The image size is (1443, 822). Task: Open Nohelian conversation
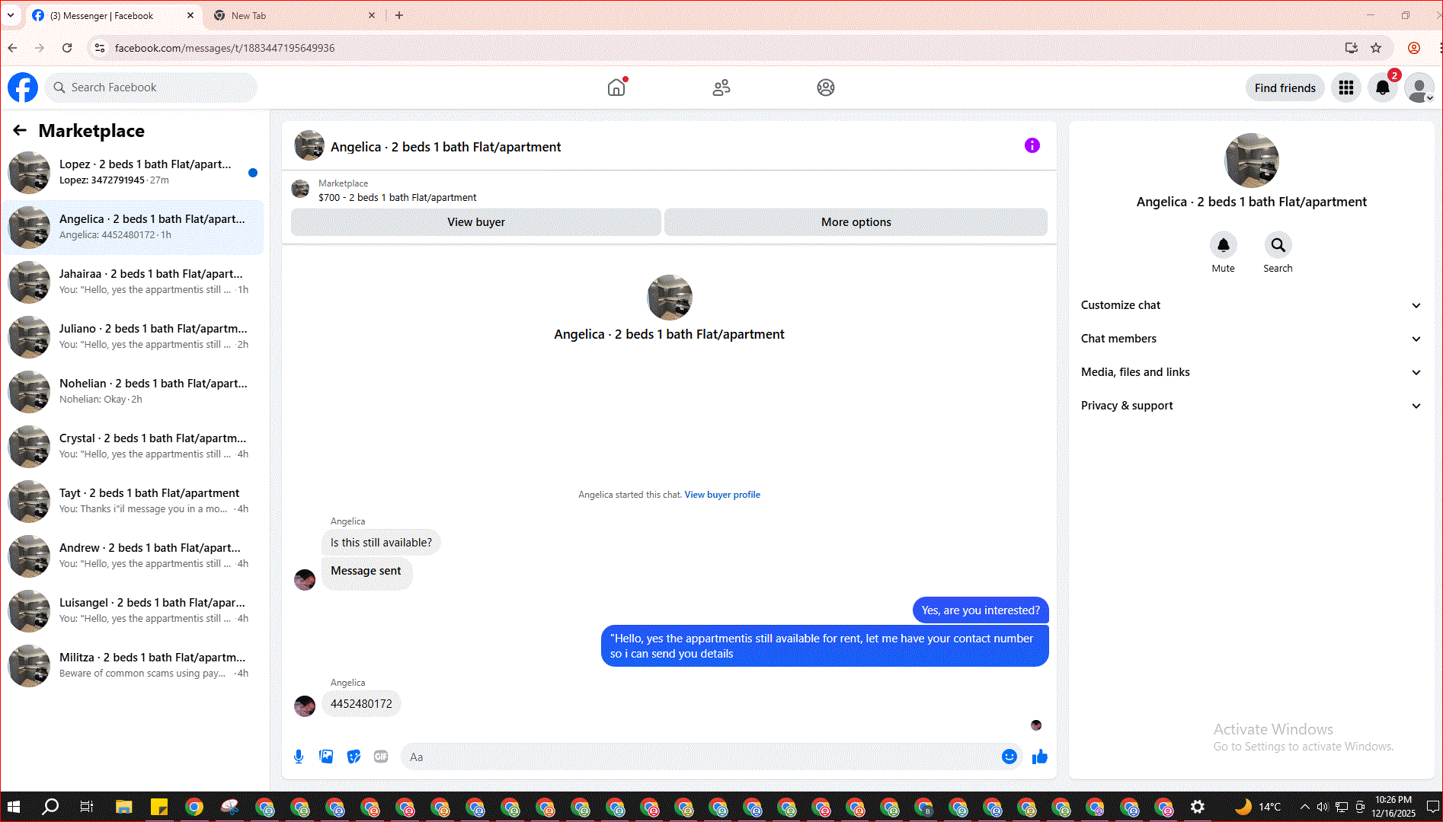click(134, 392)
